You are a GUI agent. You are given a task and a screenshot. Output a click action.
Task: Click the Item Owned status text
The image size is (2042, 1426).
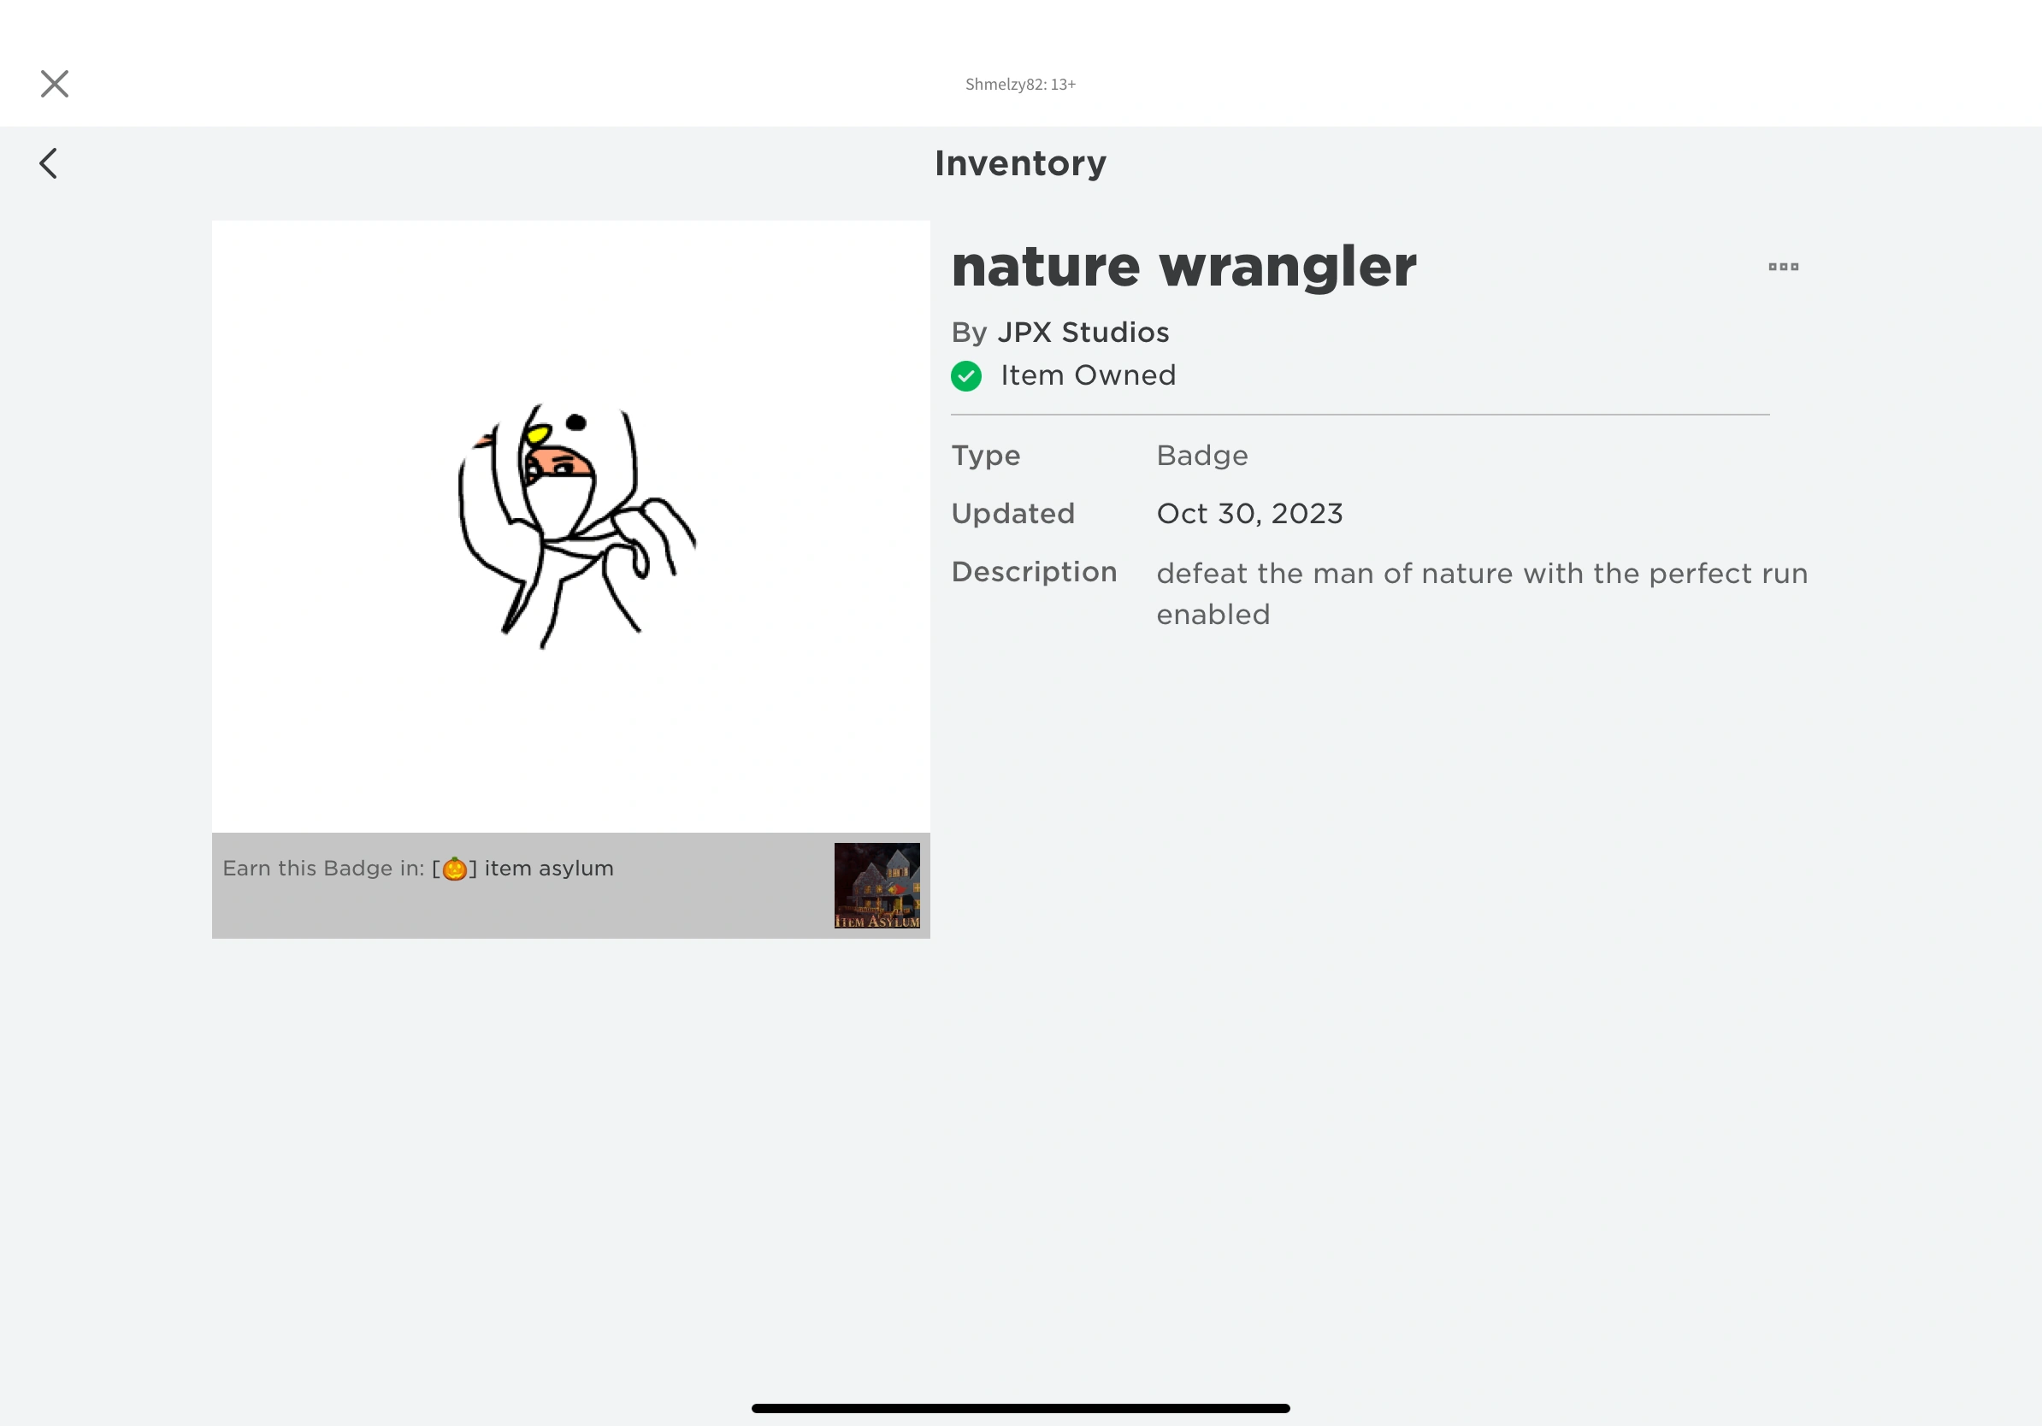point(1088,375)
